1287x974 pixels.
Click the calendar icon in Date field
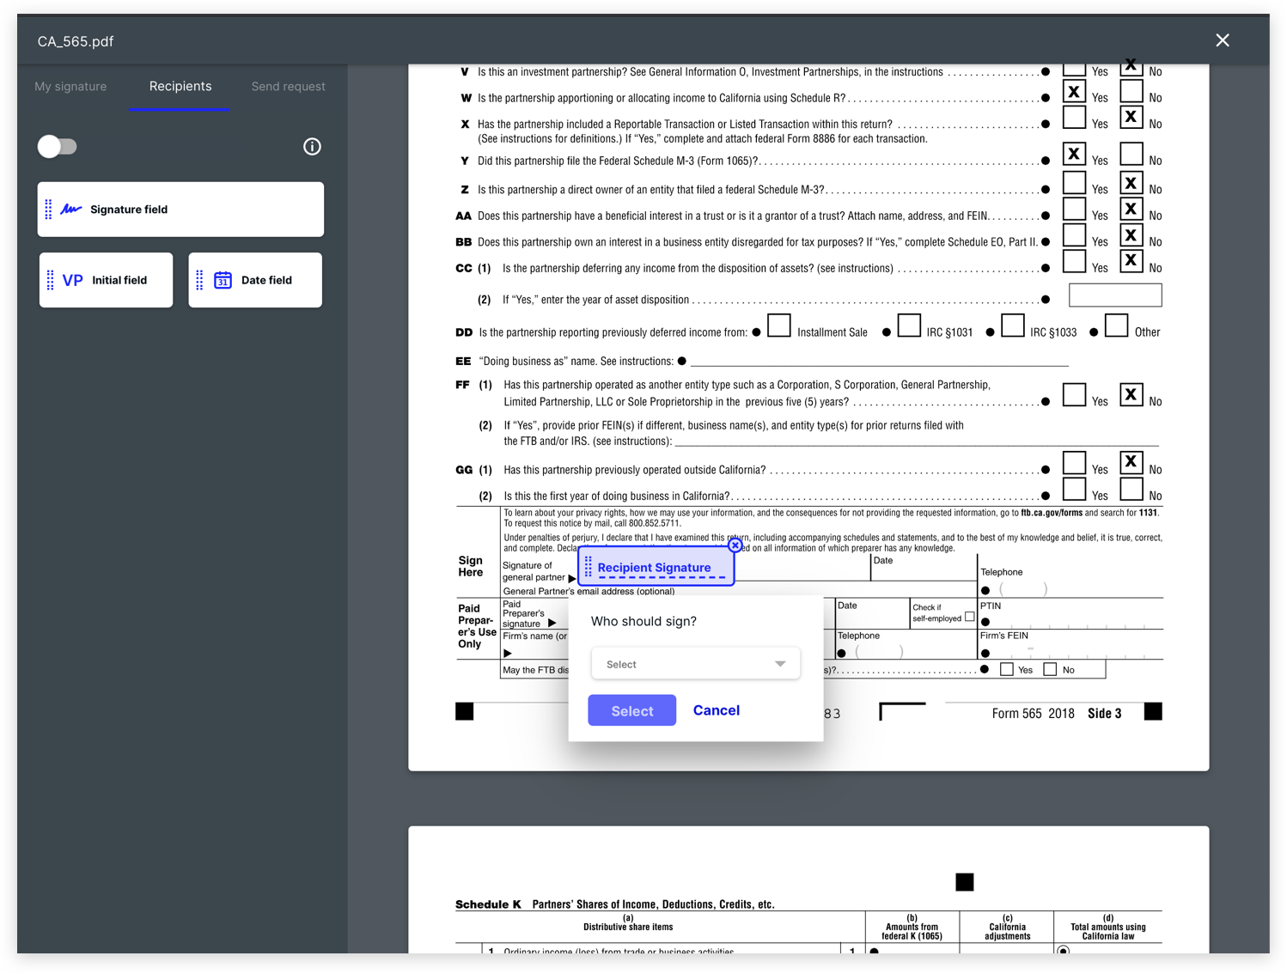pos(223,280)
